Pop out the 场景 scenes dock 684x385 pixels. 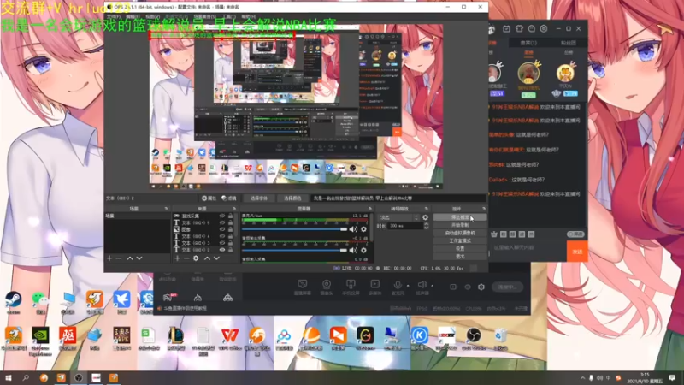(166, 209)
